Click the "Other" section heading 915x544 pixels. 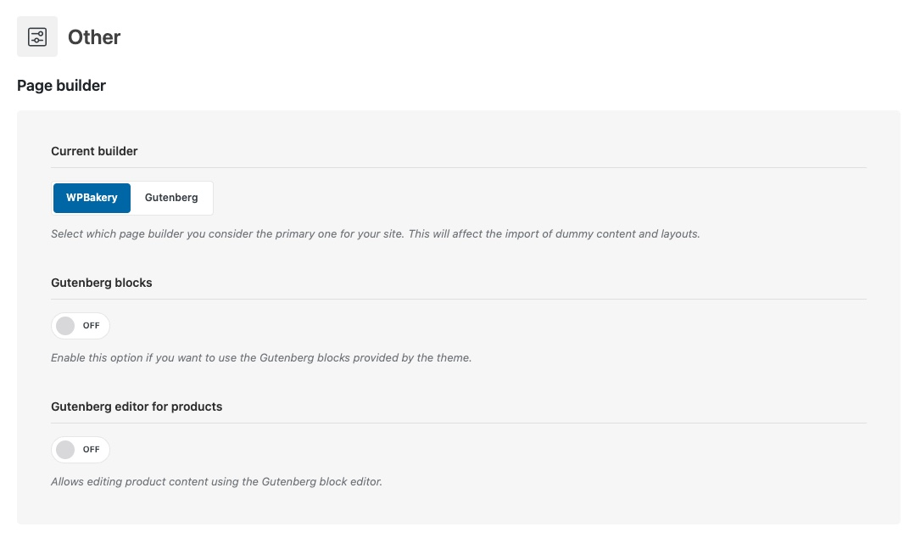point(94,37)
